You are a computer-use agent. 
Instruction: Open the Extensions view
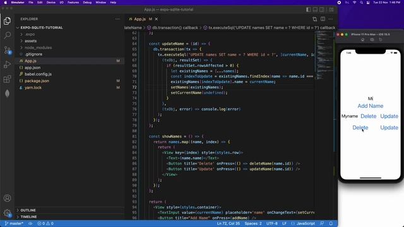[x=7, y=79]
